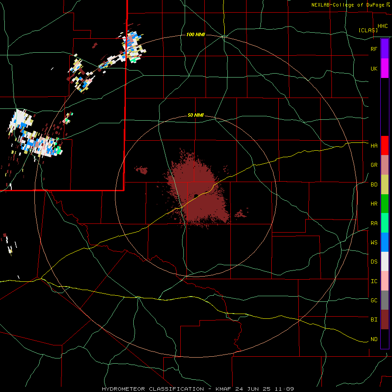Click the IC pink legend swatch
392x392 pixels.
[385, 281]
